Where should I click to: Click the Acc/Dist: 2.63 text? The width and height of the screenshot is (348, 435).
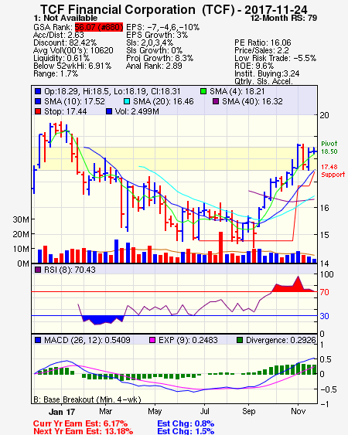59,35
